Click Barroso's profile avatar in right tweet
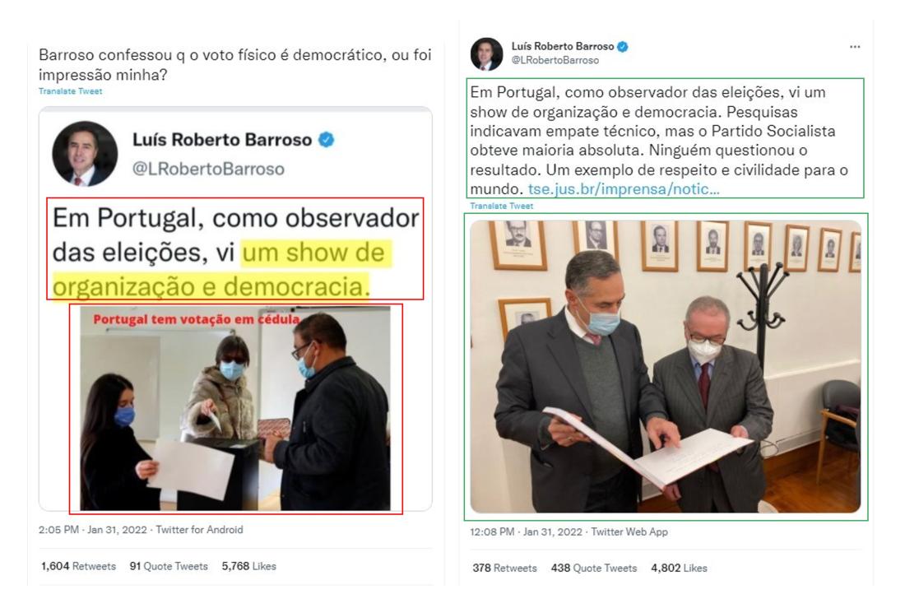This screenshot has width=905, height=608. (486, 53)
